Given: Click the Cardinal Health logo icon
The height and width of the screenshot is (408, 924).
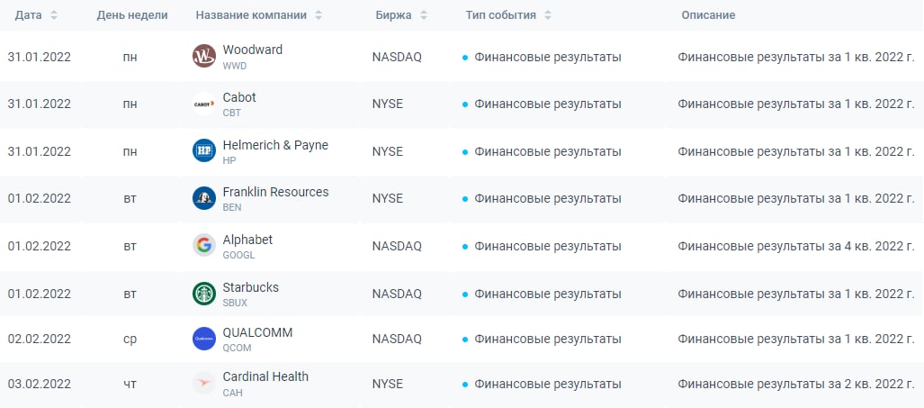Looking at the screenshot, I should click(x=204, y=383).
